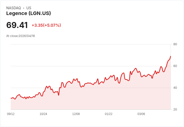Click the At close:2026/04/16 date text
The image size is (184, 127).
click(20, 36)
